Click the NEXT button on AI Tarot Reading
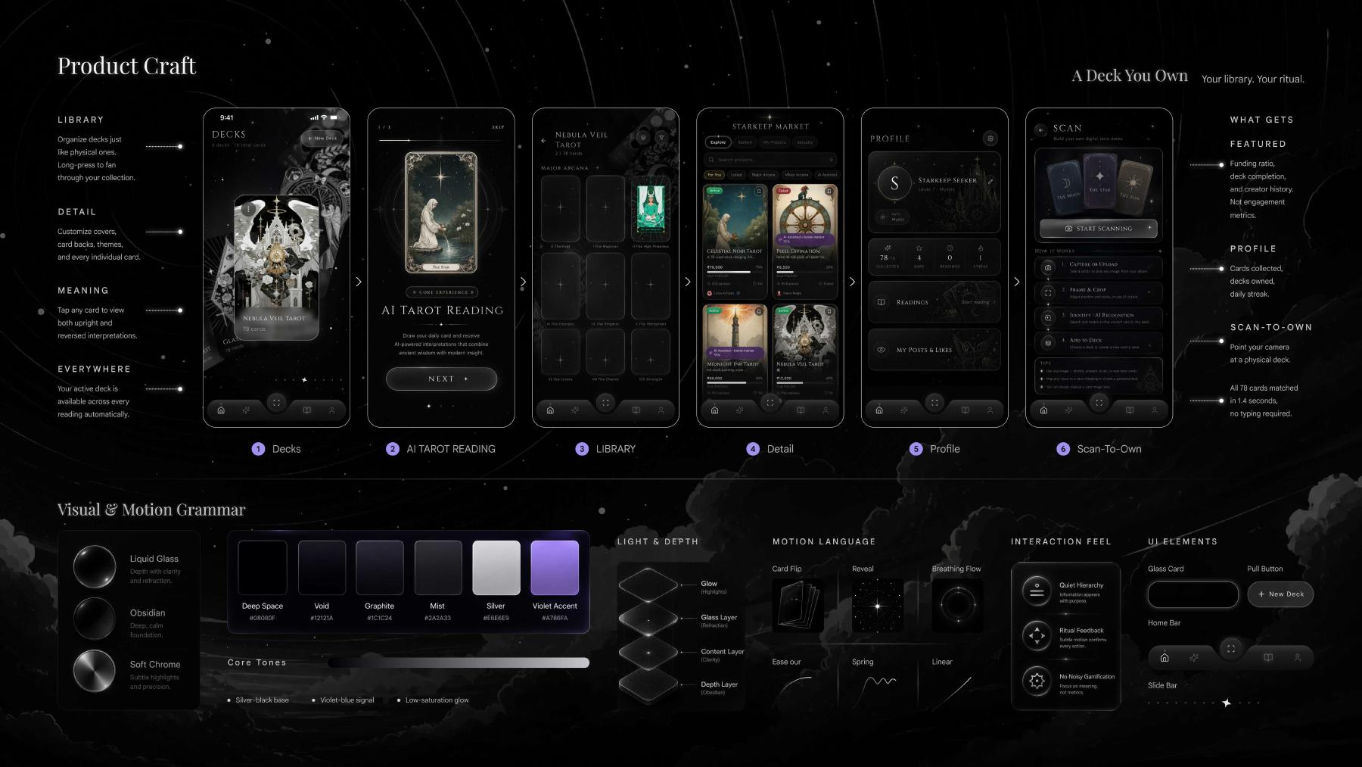The height and width of the screenshot is (767, 1362). point(442,379)
